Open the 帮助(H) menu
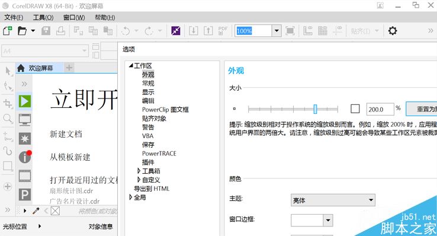Screen dimensions: 437x236 point(105,18)
